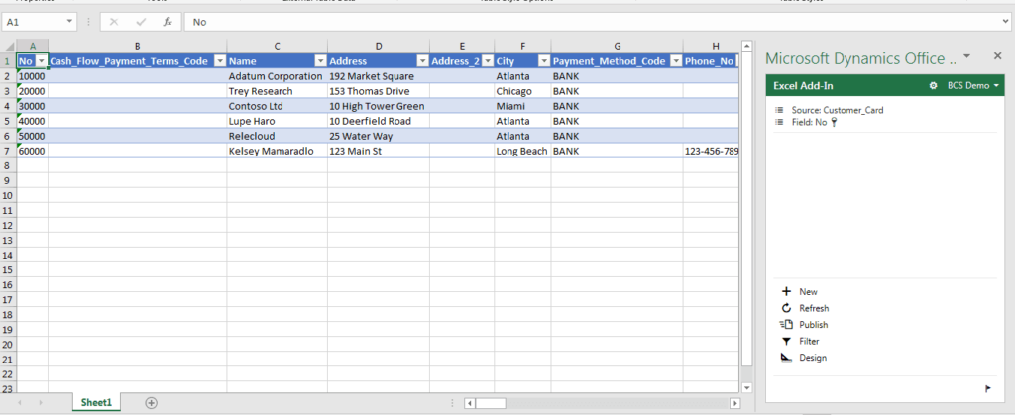This screenshot has width=1015, height=415.
Task: Select the Adatum Corporation cell
Action: 276,76
